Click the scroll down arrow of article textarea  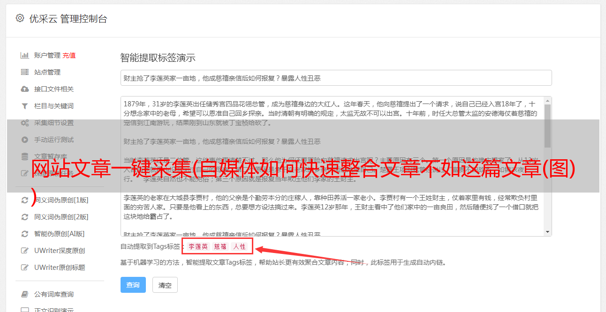pos(548,232)
